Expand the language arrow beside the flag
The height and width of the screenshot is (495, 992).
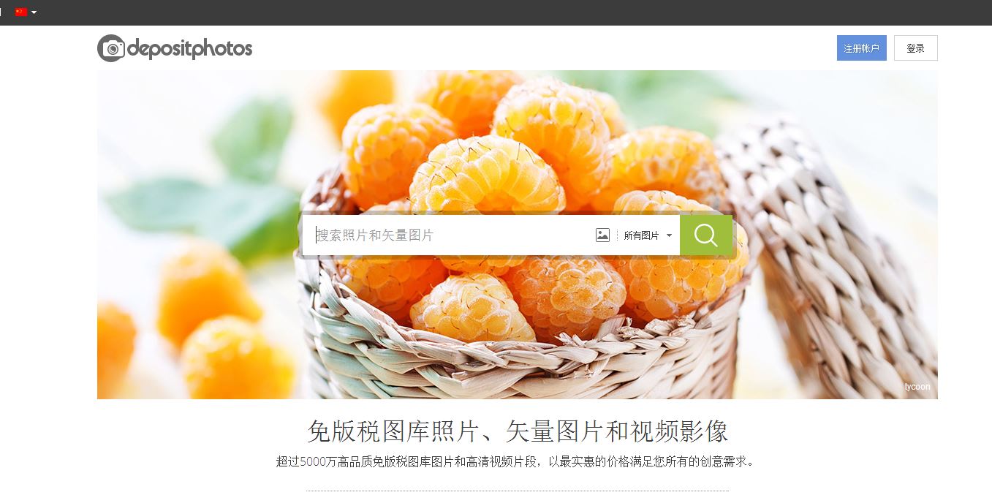point(34,12)
